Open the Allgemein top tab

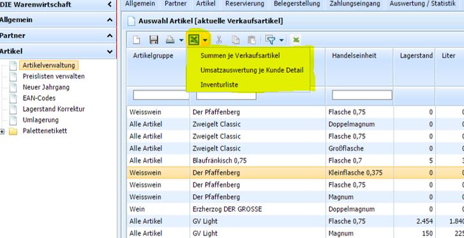point(140,4)
